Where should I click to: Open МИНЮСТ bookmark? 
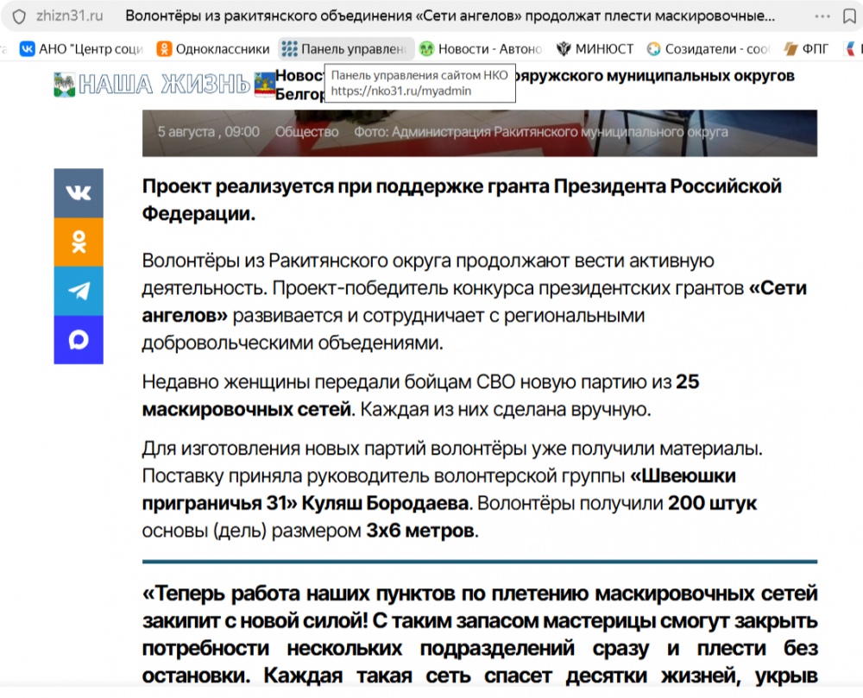click(595, 49)
